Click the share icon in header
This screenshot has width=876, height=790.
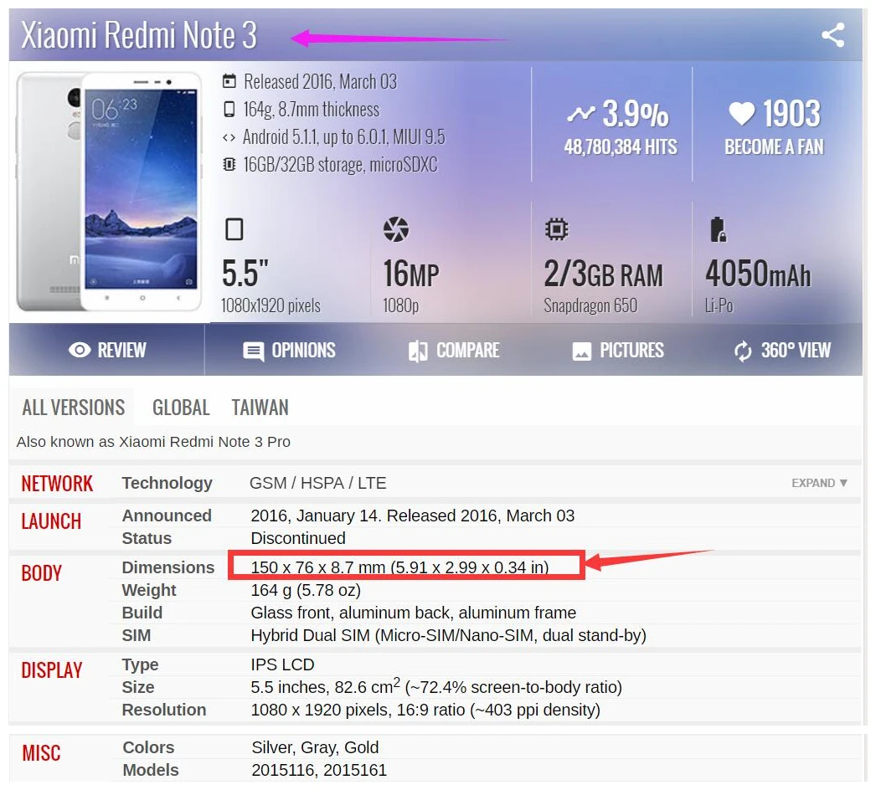click(832, 35)
